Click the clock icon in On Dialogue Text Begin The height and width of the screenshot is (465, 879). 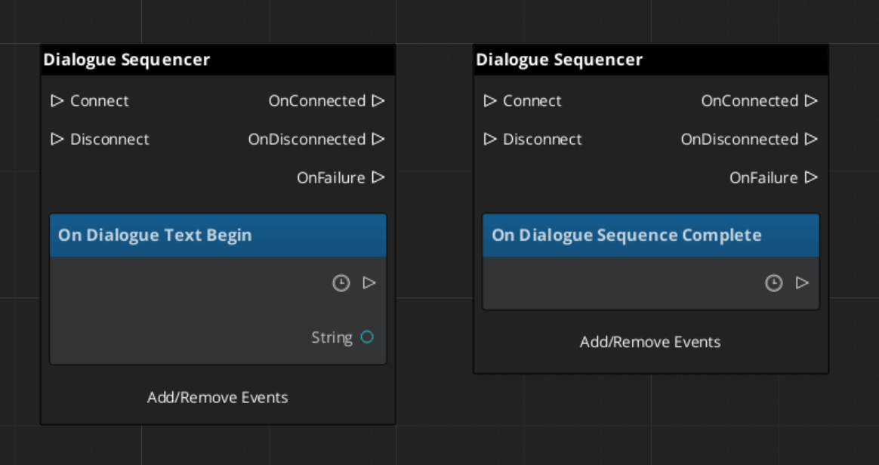pos(341,283)
